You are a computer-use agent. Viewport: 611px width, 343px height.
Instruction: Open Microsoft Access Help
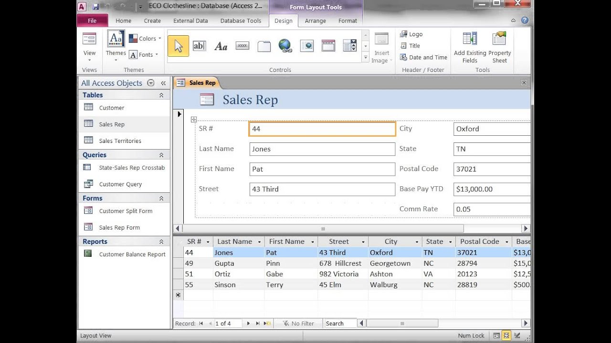coord(525,20)
